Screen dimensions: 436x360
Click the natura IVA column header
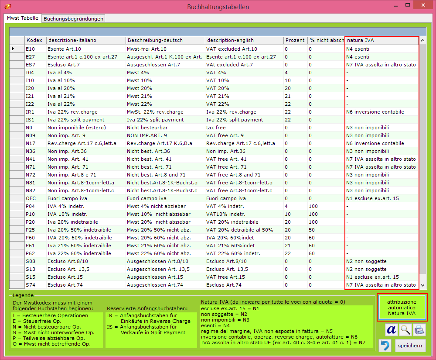(x=381, y=40)
